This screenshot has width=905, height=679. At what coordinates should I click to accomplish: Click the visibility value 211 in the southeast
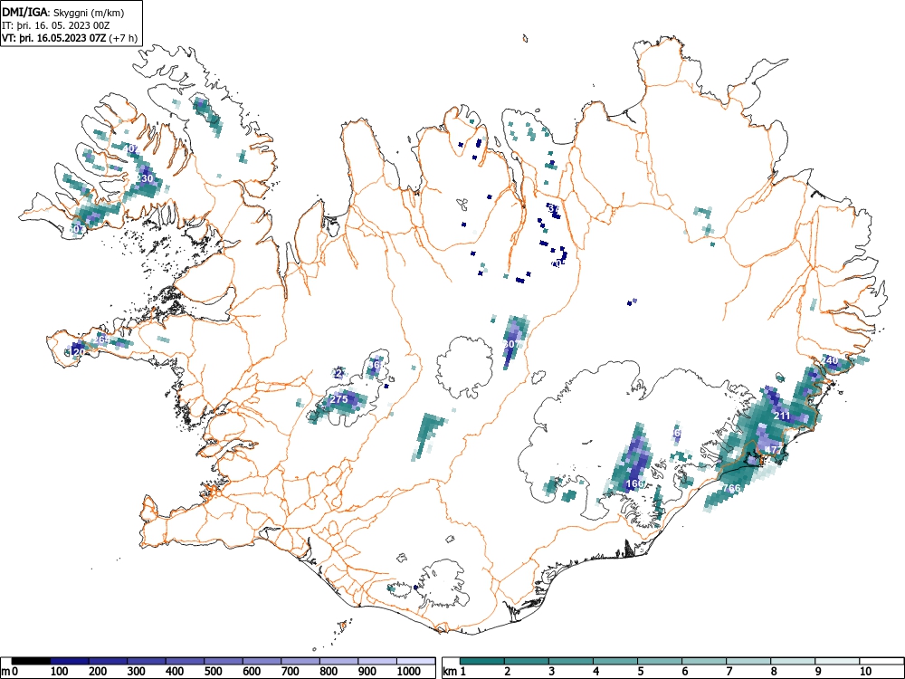click(x=782, y=416)
